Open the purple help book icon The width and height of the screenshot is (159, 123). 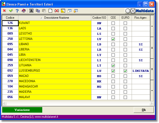tap(24, 11)
